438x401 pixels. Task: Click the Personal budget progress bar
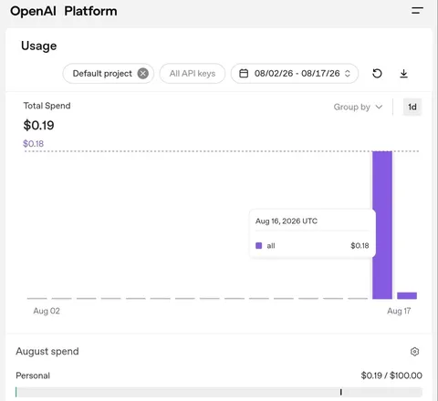point(219,392)
